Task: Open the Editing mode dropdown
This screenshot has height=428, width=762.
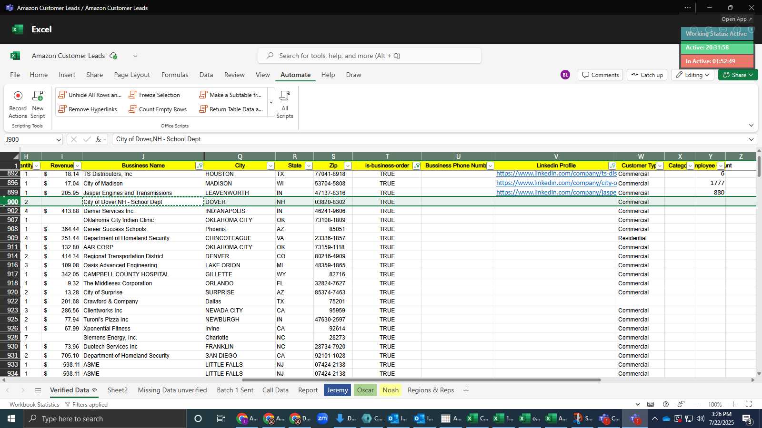Action: pyautogui.click(x=693, y=75)
